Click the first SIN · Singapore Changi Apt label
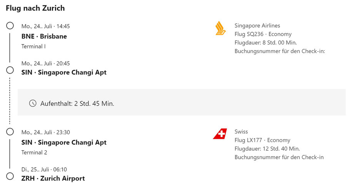350x183 pixels. tap(64, 73)
